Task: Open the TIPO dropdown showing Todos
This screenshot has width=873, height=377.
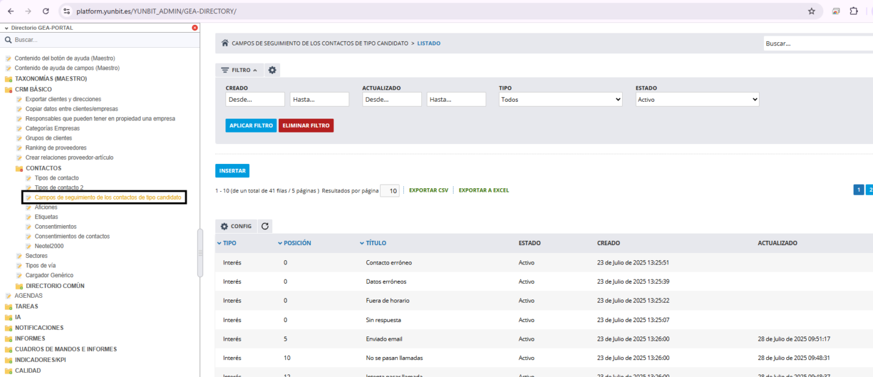Action: click(560, 100)
